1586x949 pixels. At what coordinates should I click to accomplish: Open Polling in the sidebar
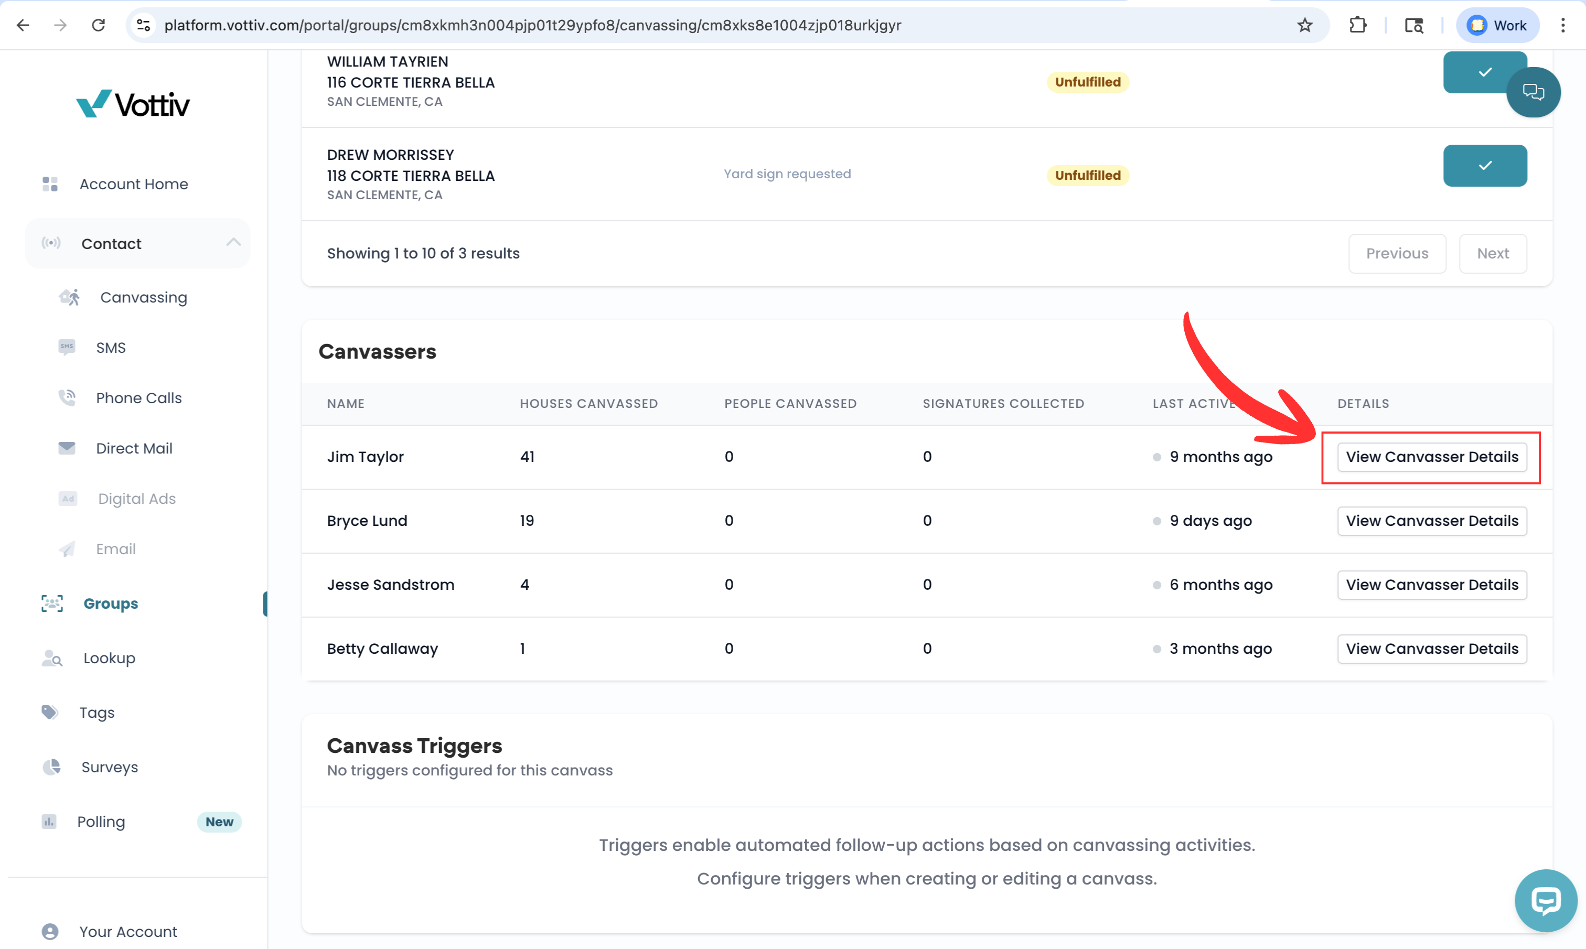pos(101,822)
